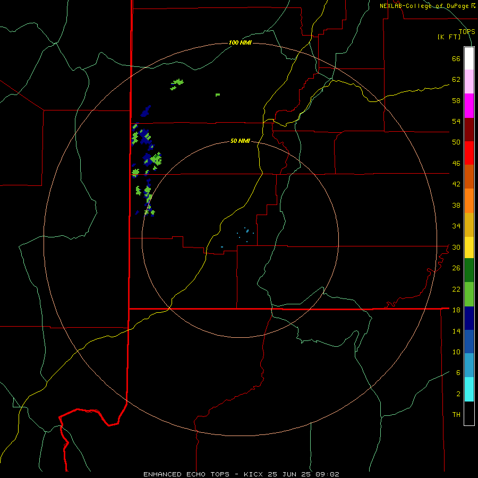478x478 pixels.
Task: Click the "30" legend value
Action: [456, 247]
